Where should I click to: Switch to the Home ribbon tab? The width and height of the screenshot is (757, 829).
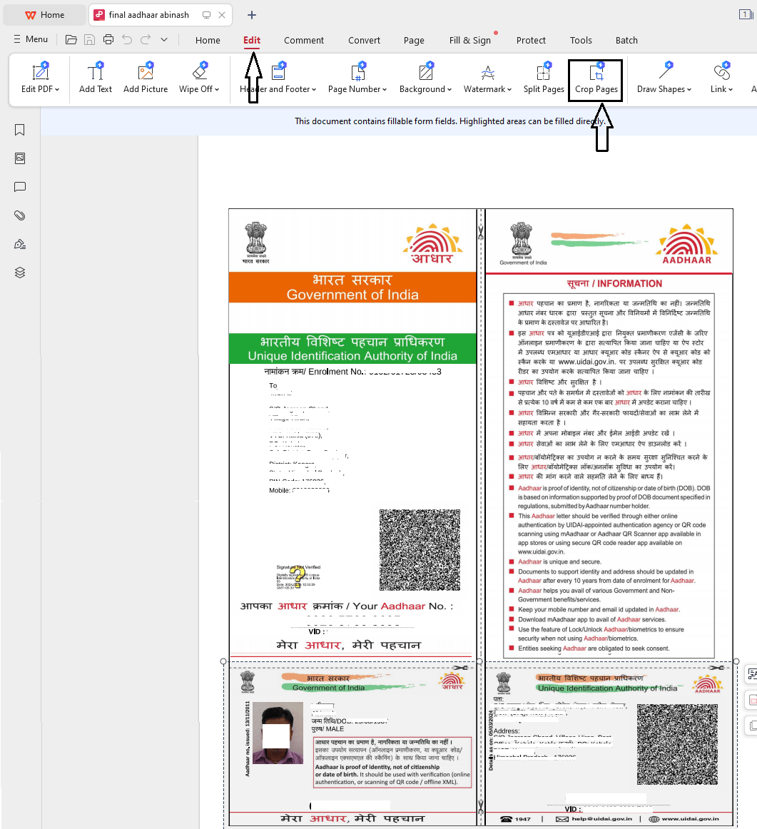pyautogui.click(x=208, y=40)
